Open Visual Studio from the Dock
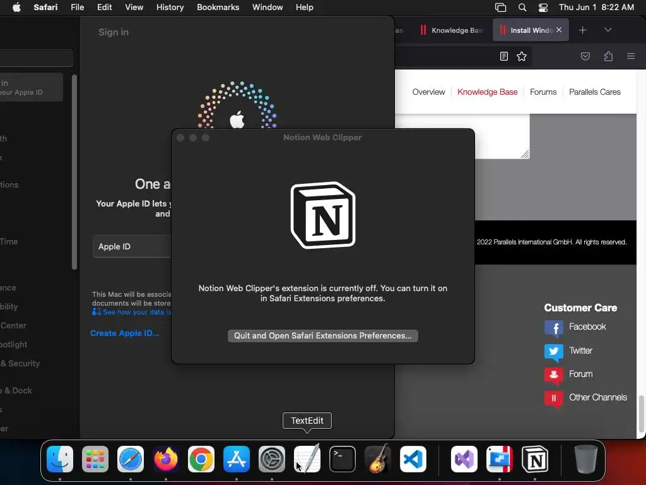This screenshot has width=646, height=485. pos(464,458)
